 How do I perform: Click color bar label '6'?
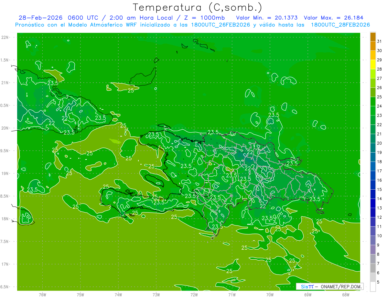378,273
